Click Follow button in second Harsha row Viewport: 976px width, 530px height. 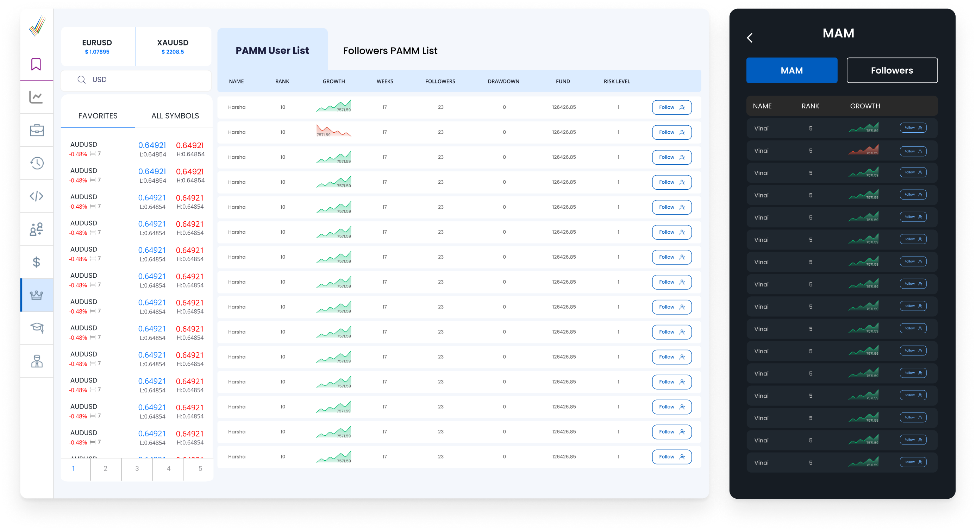click(672, 132)
